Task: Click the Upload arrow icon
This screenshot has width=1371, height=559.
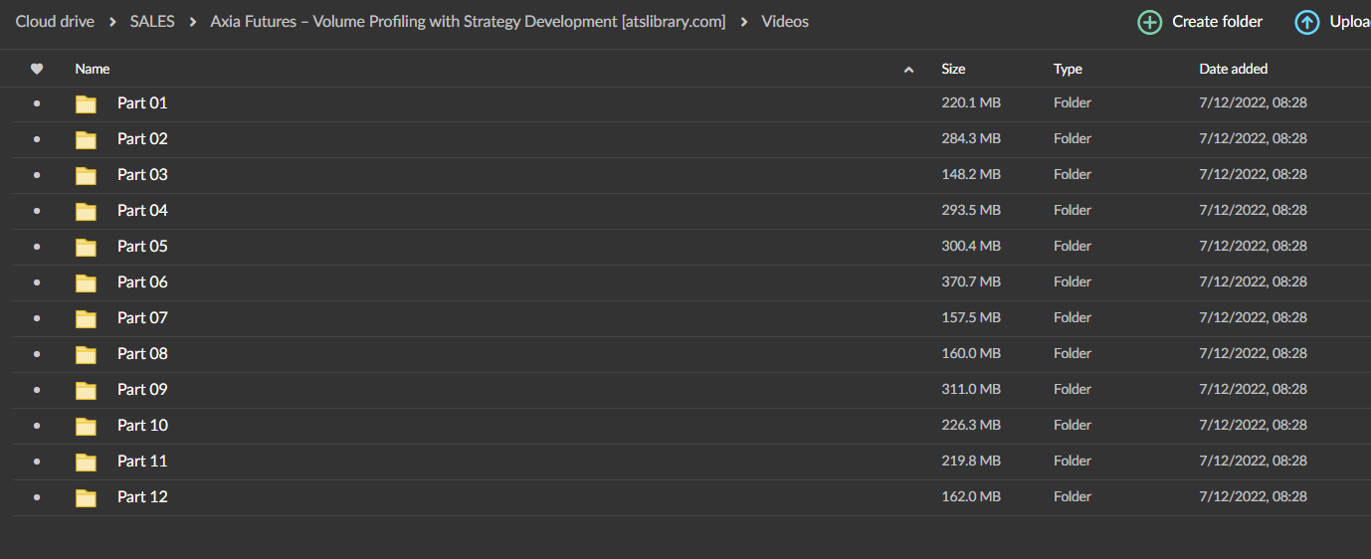Action: (x=1306, y=22)
